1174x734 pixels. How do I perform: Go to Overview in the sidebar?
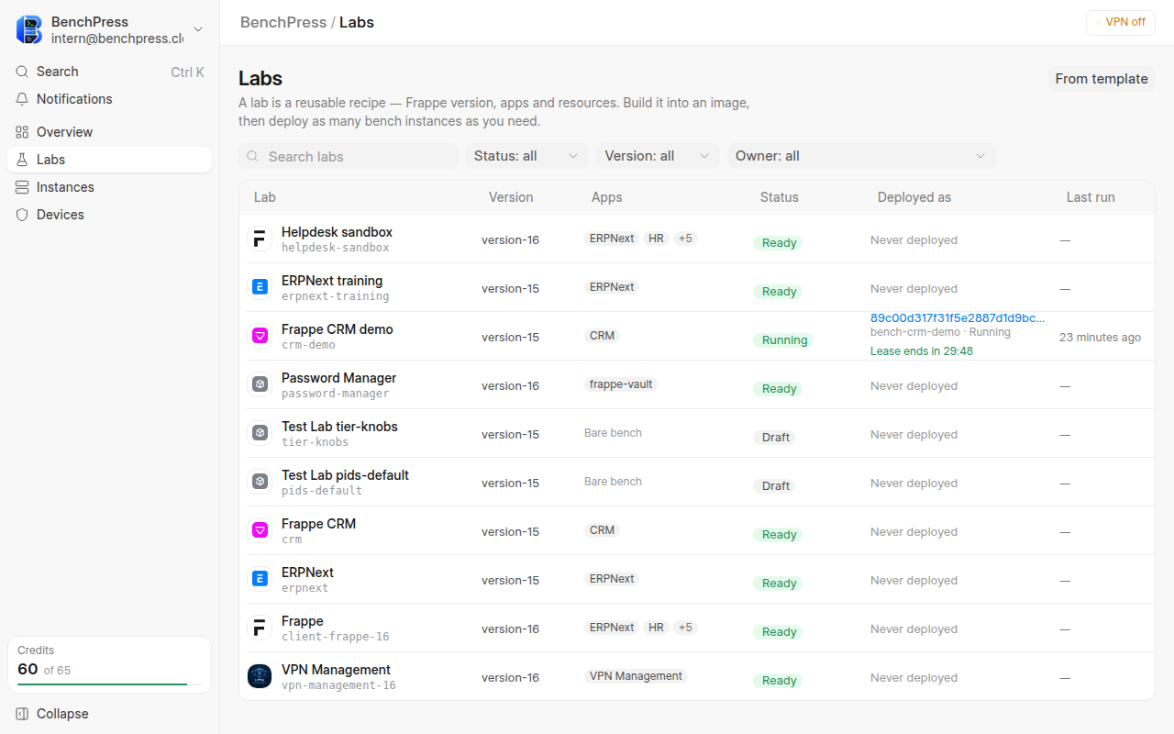[x=110, y=132]
